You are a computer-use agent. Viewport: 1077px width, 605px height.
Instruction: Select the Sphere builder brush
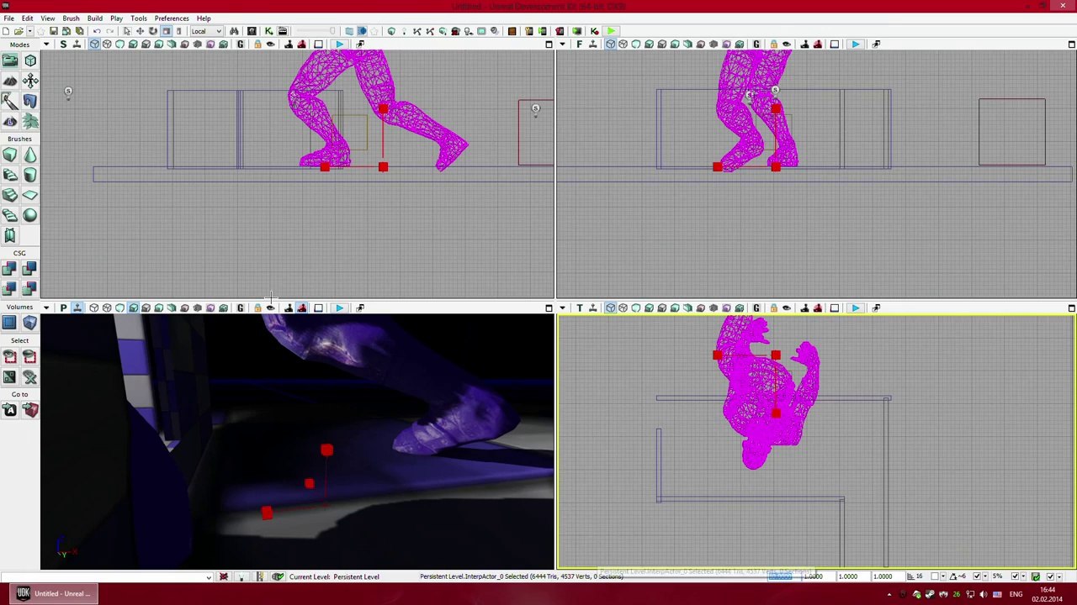pos(30,215)
